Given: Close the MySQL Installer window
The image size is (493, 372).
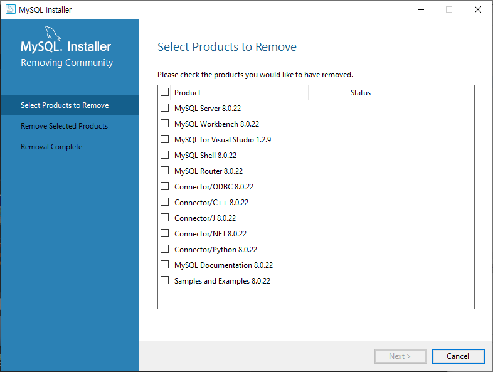Looking at the screenshot, I should 478,9.
